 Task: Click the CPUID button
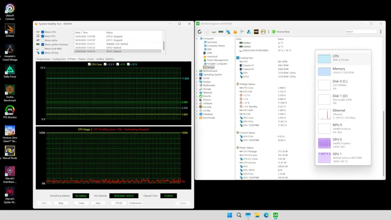pos(119,203)
